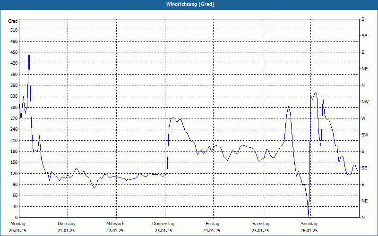Select the W compass direction label

point(363,118)
